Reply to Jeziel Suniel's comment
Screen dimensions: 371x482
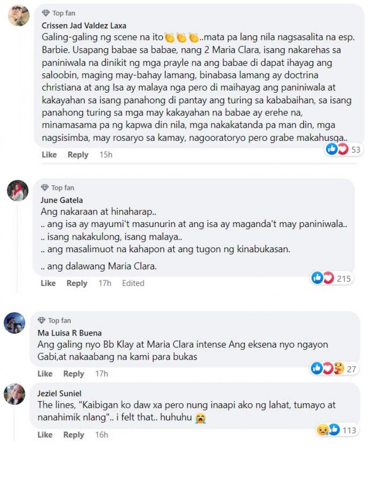(x=74, y=435)
